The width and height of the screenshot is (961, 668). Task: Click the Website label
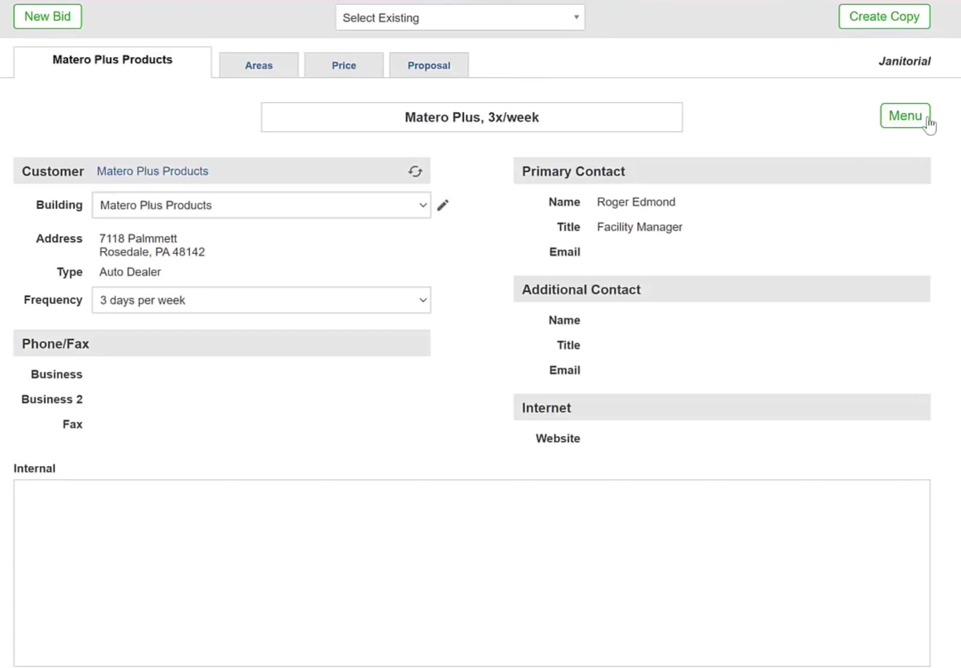pos(557,439)
